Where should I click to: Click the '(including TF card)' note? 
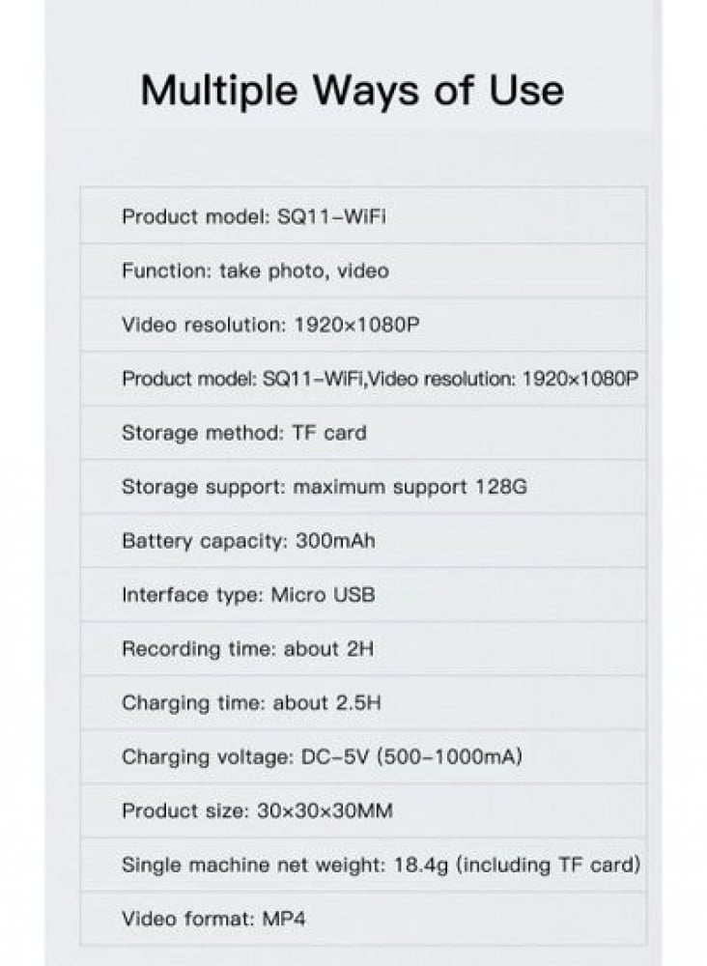(x=547, y=866)
